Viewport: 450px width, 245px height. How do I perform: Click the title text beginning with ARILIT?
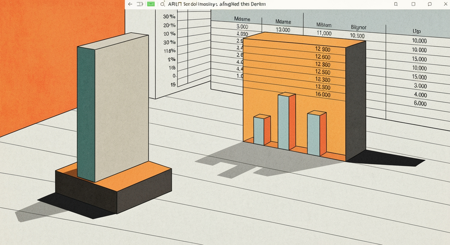(217, 4)
